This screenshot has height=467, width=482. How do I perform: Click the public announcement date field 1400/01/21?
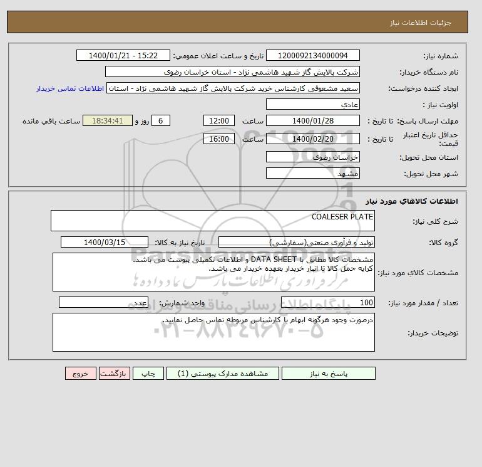pos(123,55)
